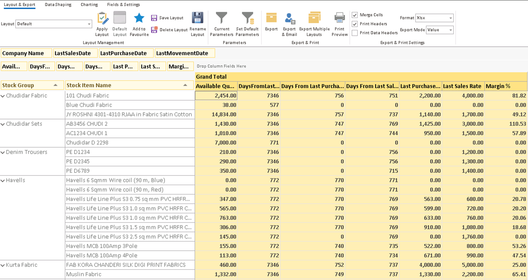Viewport: 528px width, 280px height.
Task: Uncheck the Print Headers checkbox
Action: pyautogui.click(x=355, y=24)
